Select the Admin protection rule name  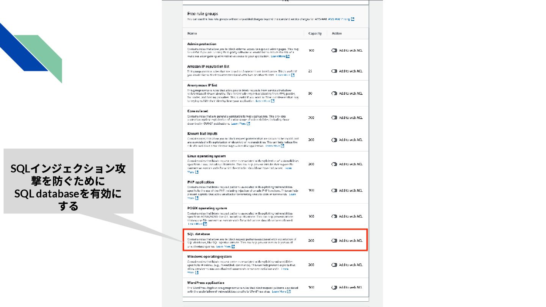[x=202, y=44]
